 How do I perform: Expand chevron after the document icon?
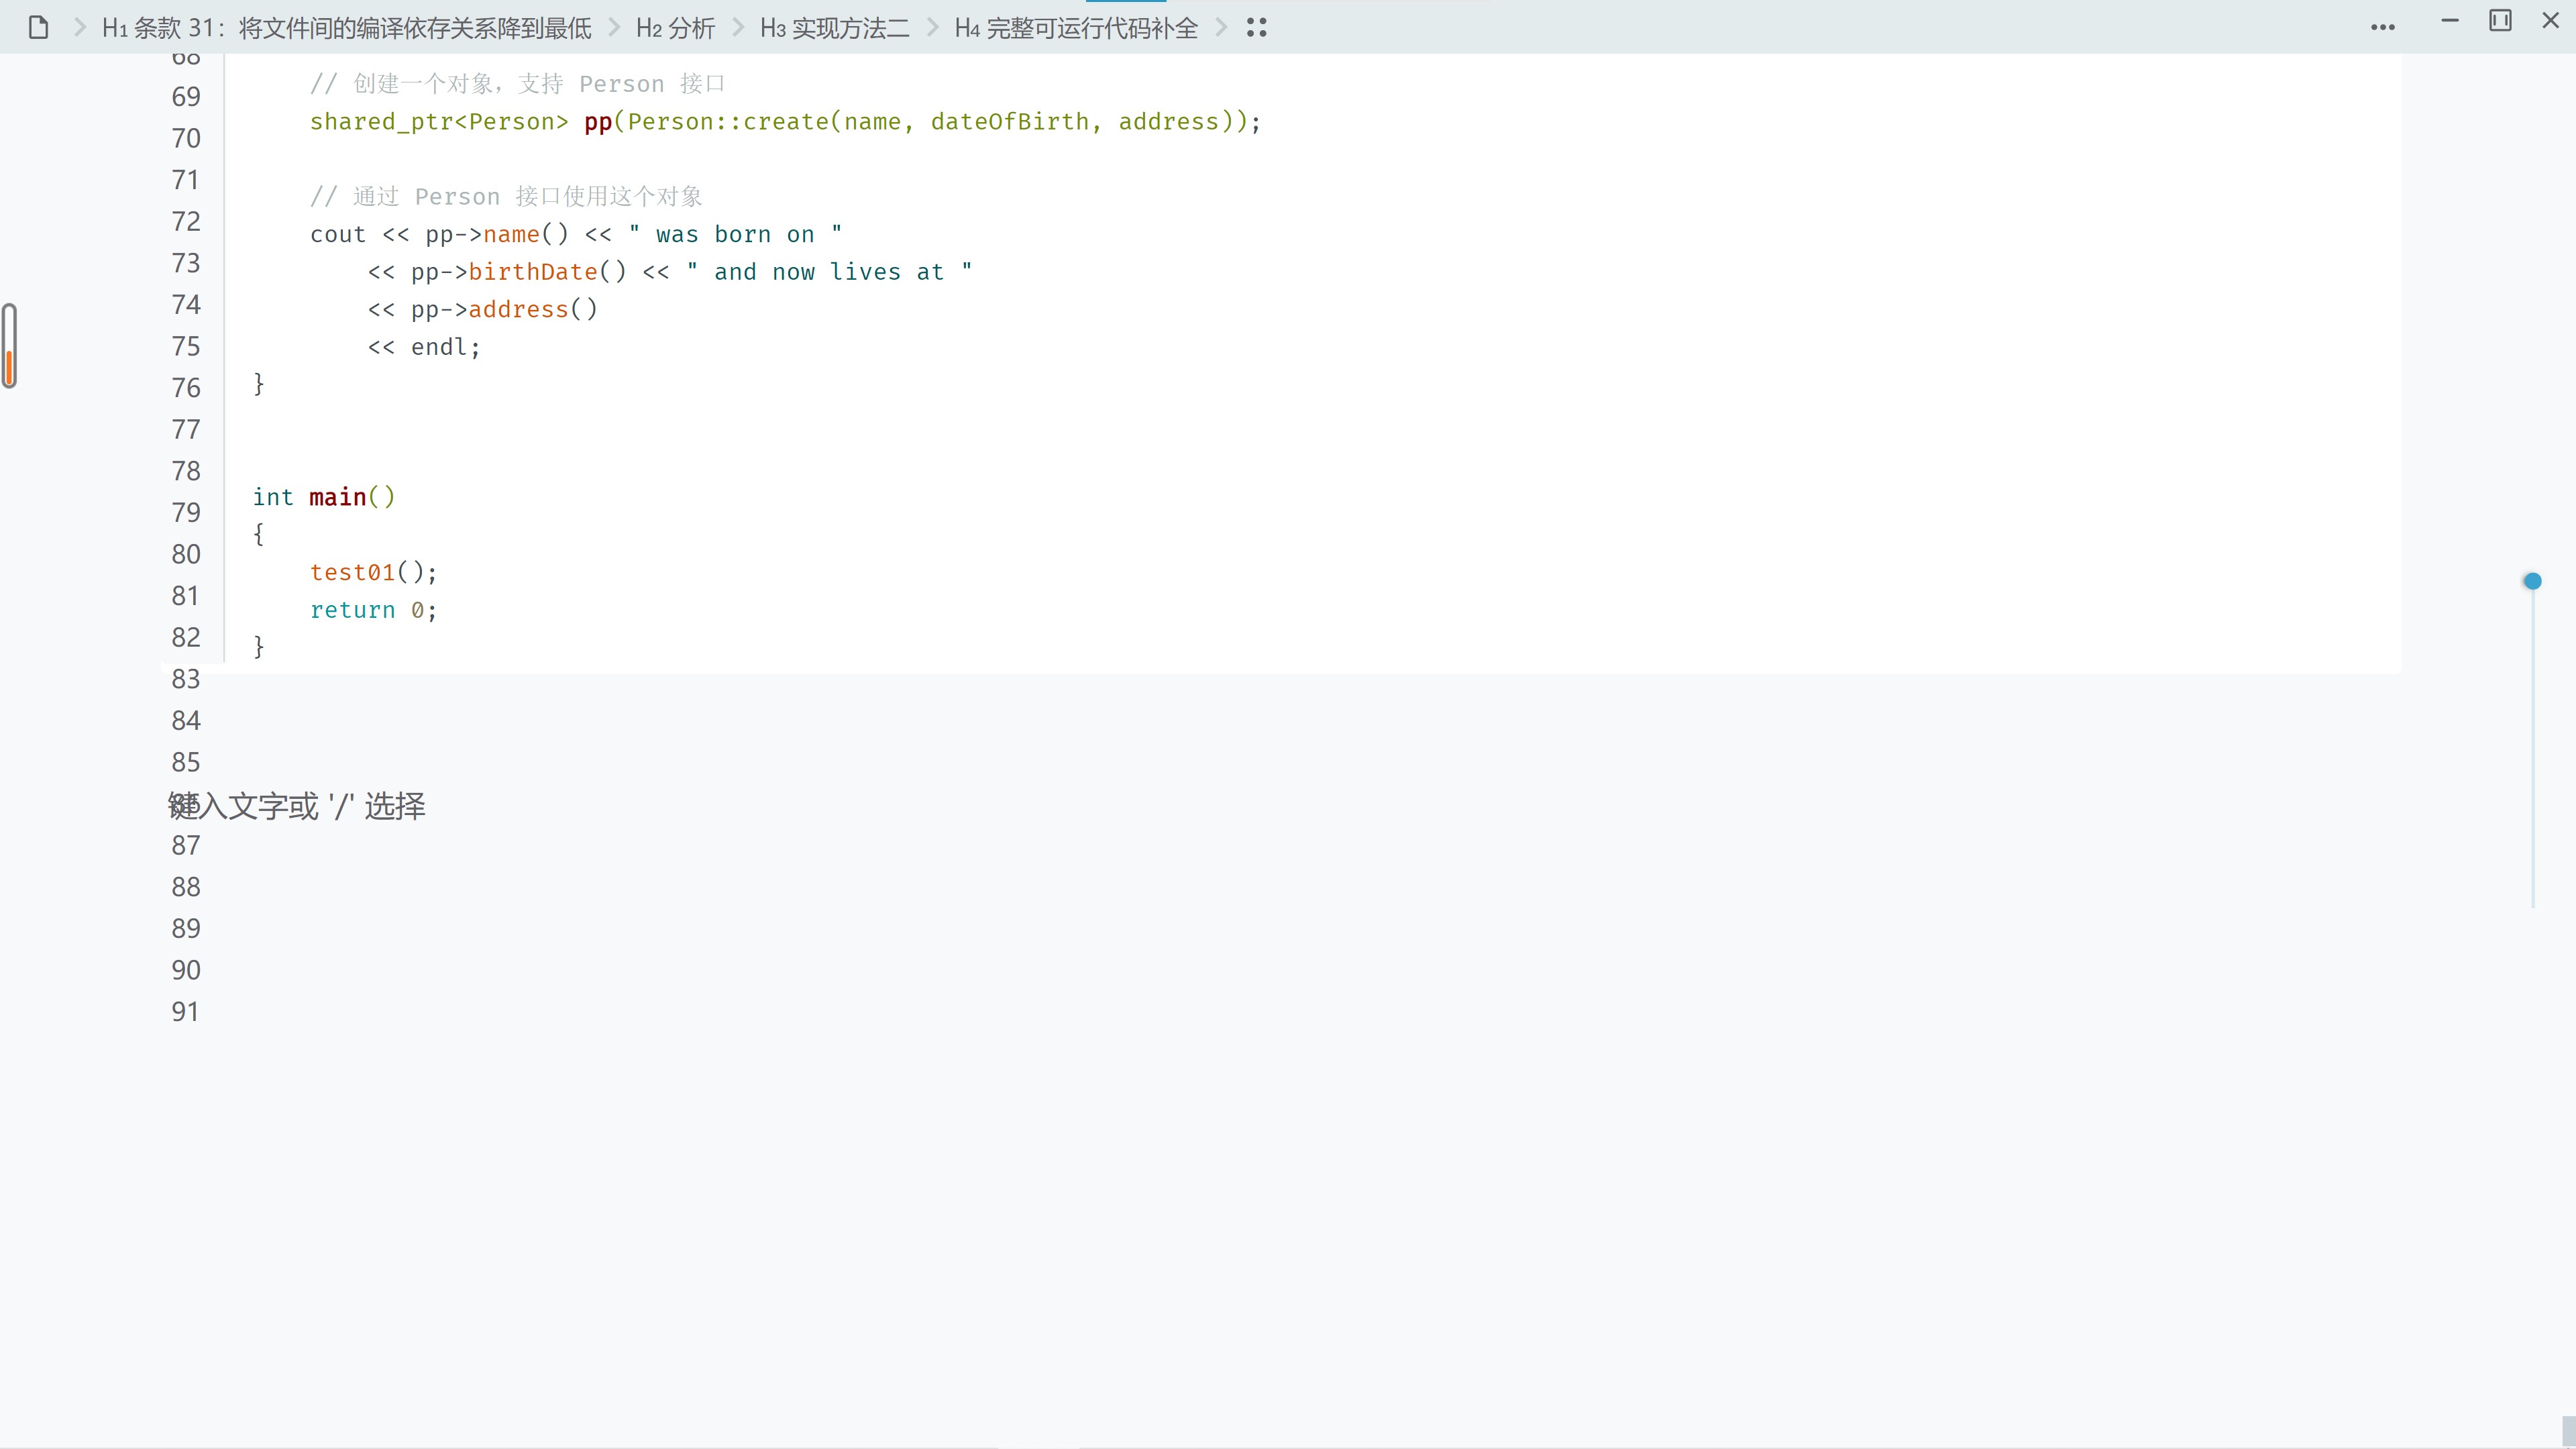tap(79, 27)
